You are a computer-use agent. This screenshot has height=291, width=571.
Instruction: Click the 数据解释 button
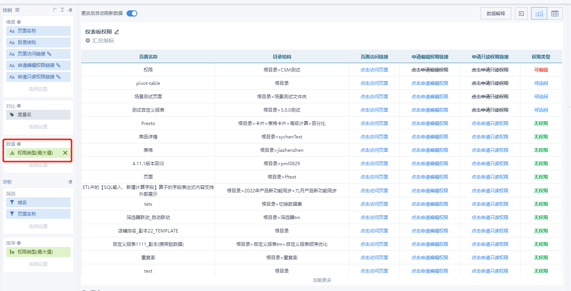pyautogui.click(x=495, y=14)
